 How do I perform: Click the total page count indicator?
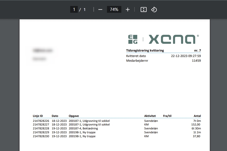coord(85,10)
